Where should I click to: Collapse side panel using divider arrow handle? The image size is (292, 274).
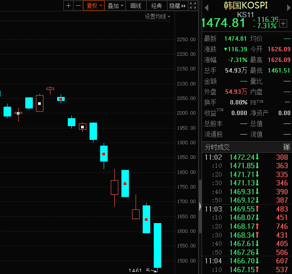[x=200, y=206]
